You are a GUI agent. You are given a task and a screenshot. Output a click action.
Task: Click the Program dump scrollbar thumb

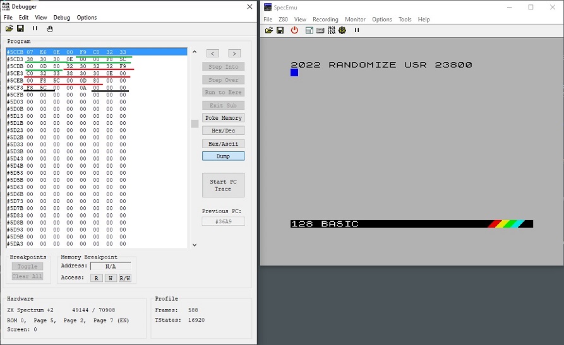pyautogui.click(x=195, y=124)
